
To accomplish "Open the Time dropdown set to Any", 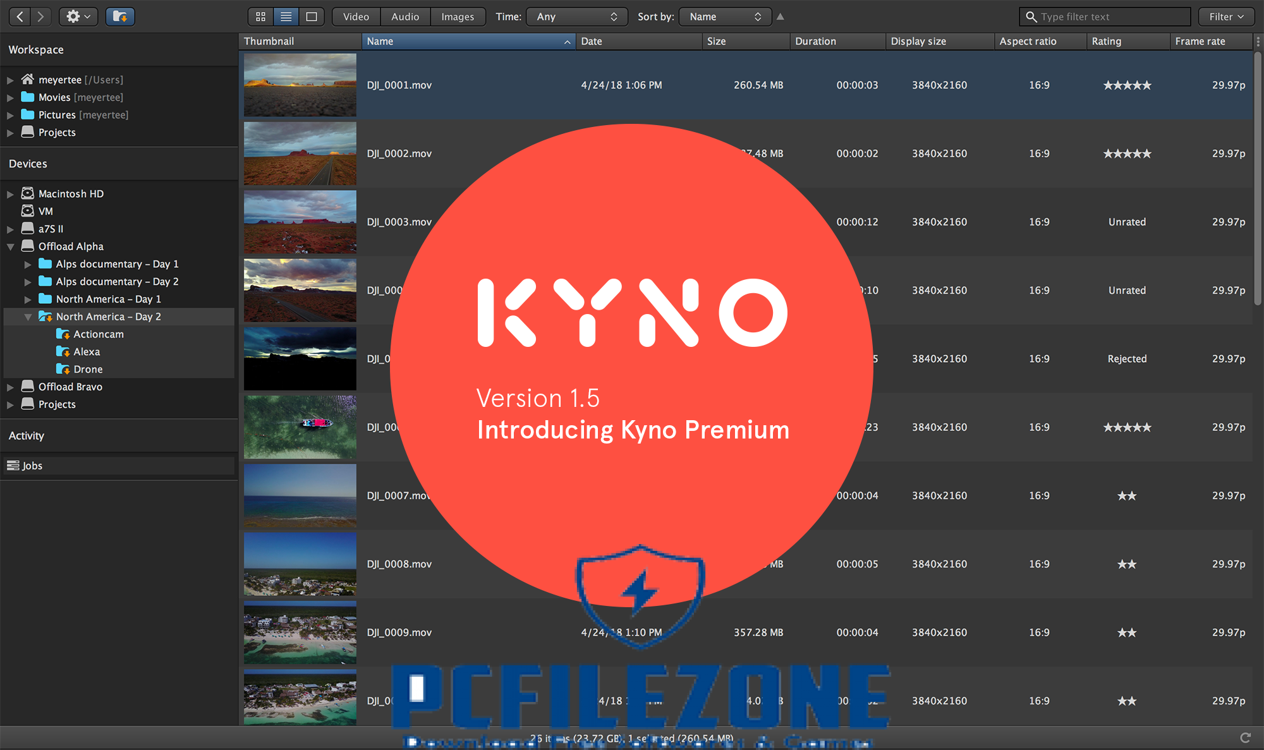I will pos(576,16).
